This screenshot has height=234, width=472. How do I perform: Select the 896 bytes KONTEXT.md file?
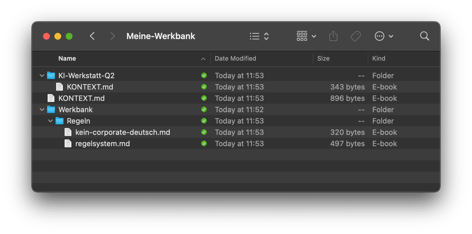[236, 98]
